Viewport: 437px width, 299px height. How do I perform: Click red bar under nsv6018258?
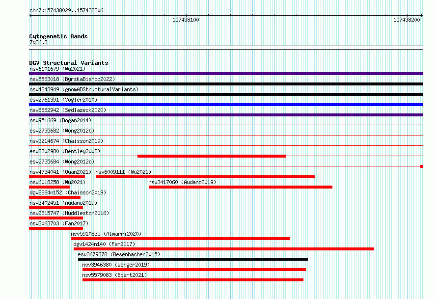tap(49, 187)
